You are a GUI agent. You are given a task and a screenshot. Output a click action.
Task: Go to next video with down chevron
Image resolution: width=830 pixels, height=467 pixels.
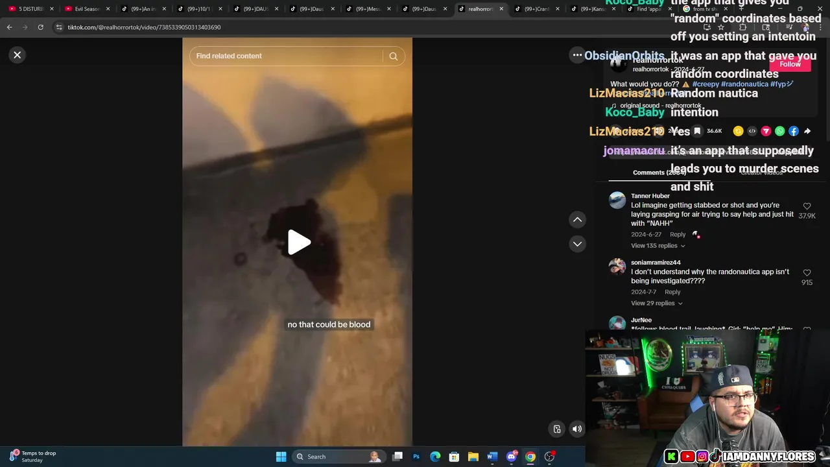coord(577,244)
